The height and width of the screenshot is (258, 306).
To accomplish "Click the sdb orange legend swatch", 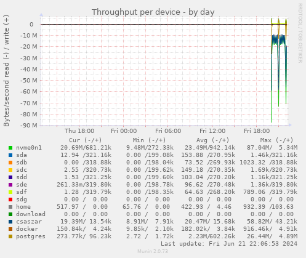I will click(10, 163).
